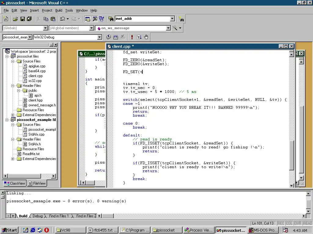Image resolution: width=313 pixels, height=234 pixels.
Task: Click the Open file folder icon
Action: click(15, 19)
